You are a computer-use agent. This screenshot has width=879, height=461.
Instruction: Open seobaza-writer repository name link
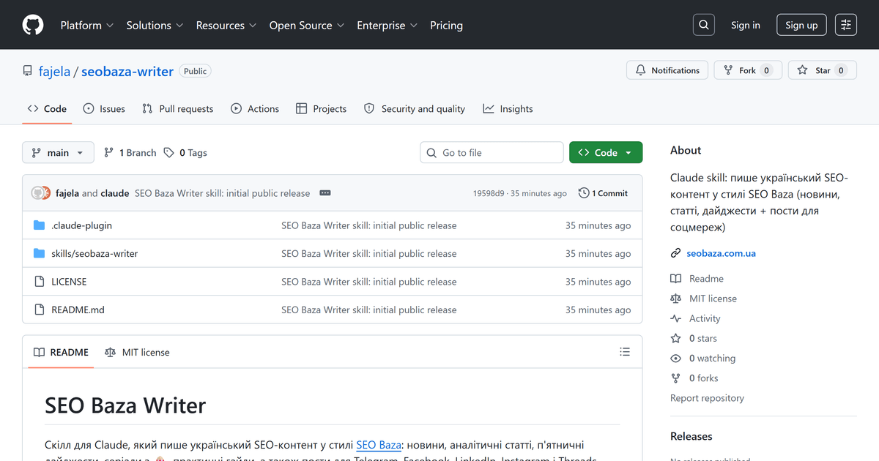pos(127,71)
